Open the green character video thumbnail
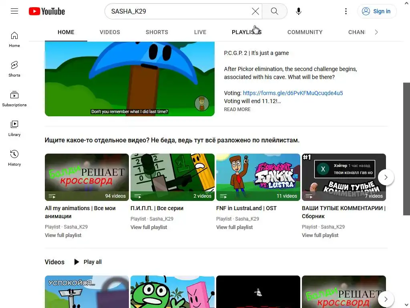This screenshot has height=308, width=410. tap(173, 292)
